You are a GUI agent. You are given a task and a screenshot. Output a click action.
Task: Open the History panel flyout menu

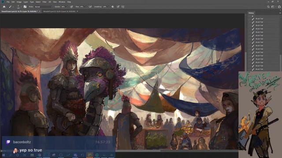pyautogui.click(x=280, y=13)
